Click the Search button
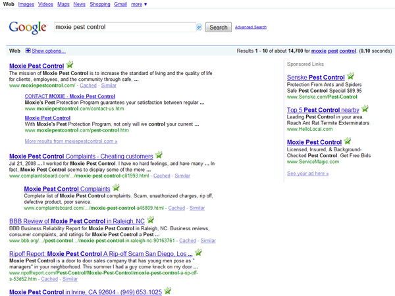 point(219,27)
